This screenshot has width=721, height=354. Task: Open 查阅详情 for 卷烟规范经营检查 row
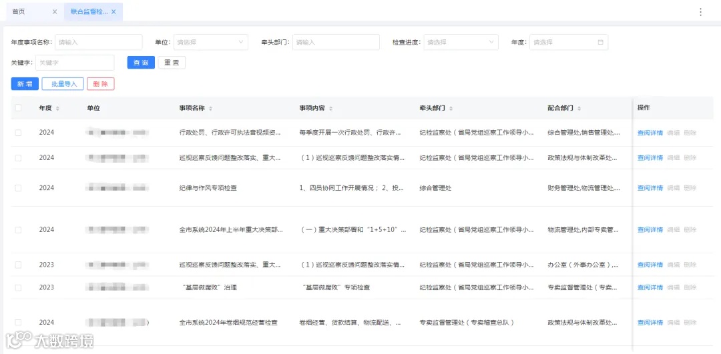(650, 322)
